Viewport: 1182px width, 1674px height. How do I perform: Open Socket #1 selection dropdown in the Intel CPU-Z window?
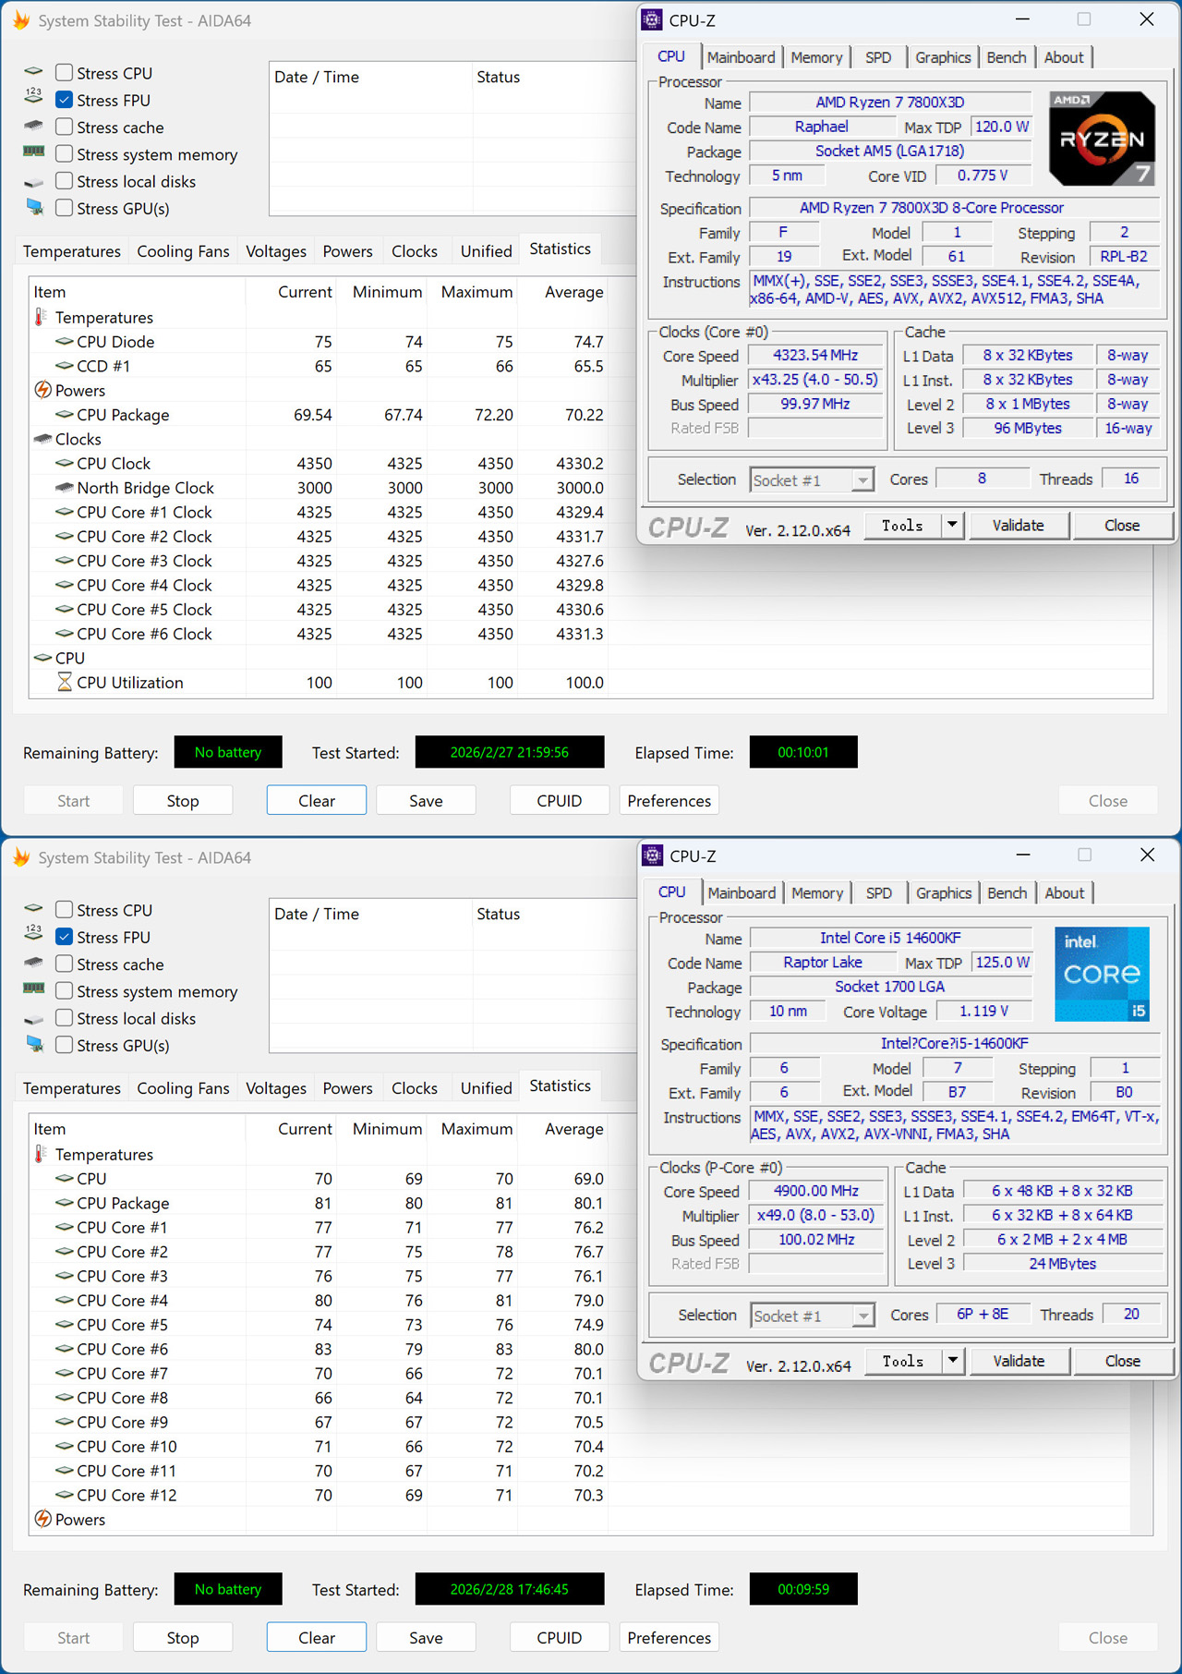tap(813, 1316)
